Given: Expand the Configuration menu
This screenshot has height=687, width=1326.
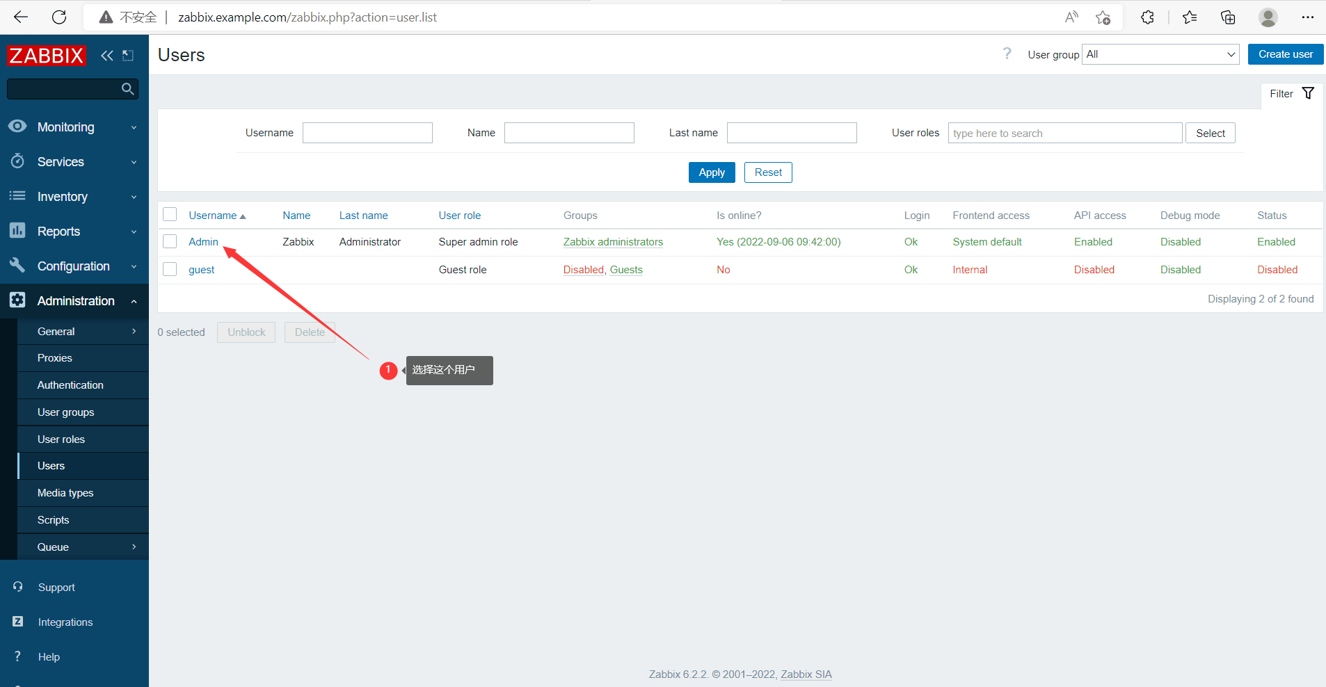Looking at the screenshot, I should (134, 266).
